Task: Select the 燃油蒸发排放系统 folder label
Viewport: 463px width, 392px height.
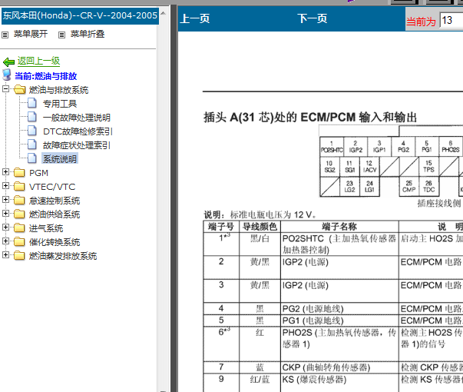Action: click(x=63, y=256)
